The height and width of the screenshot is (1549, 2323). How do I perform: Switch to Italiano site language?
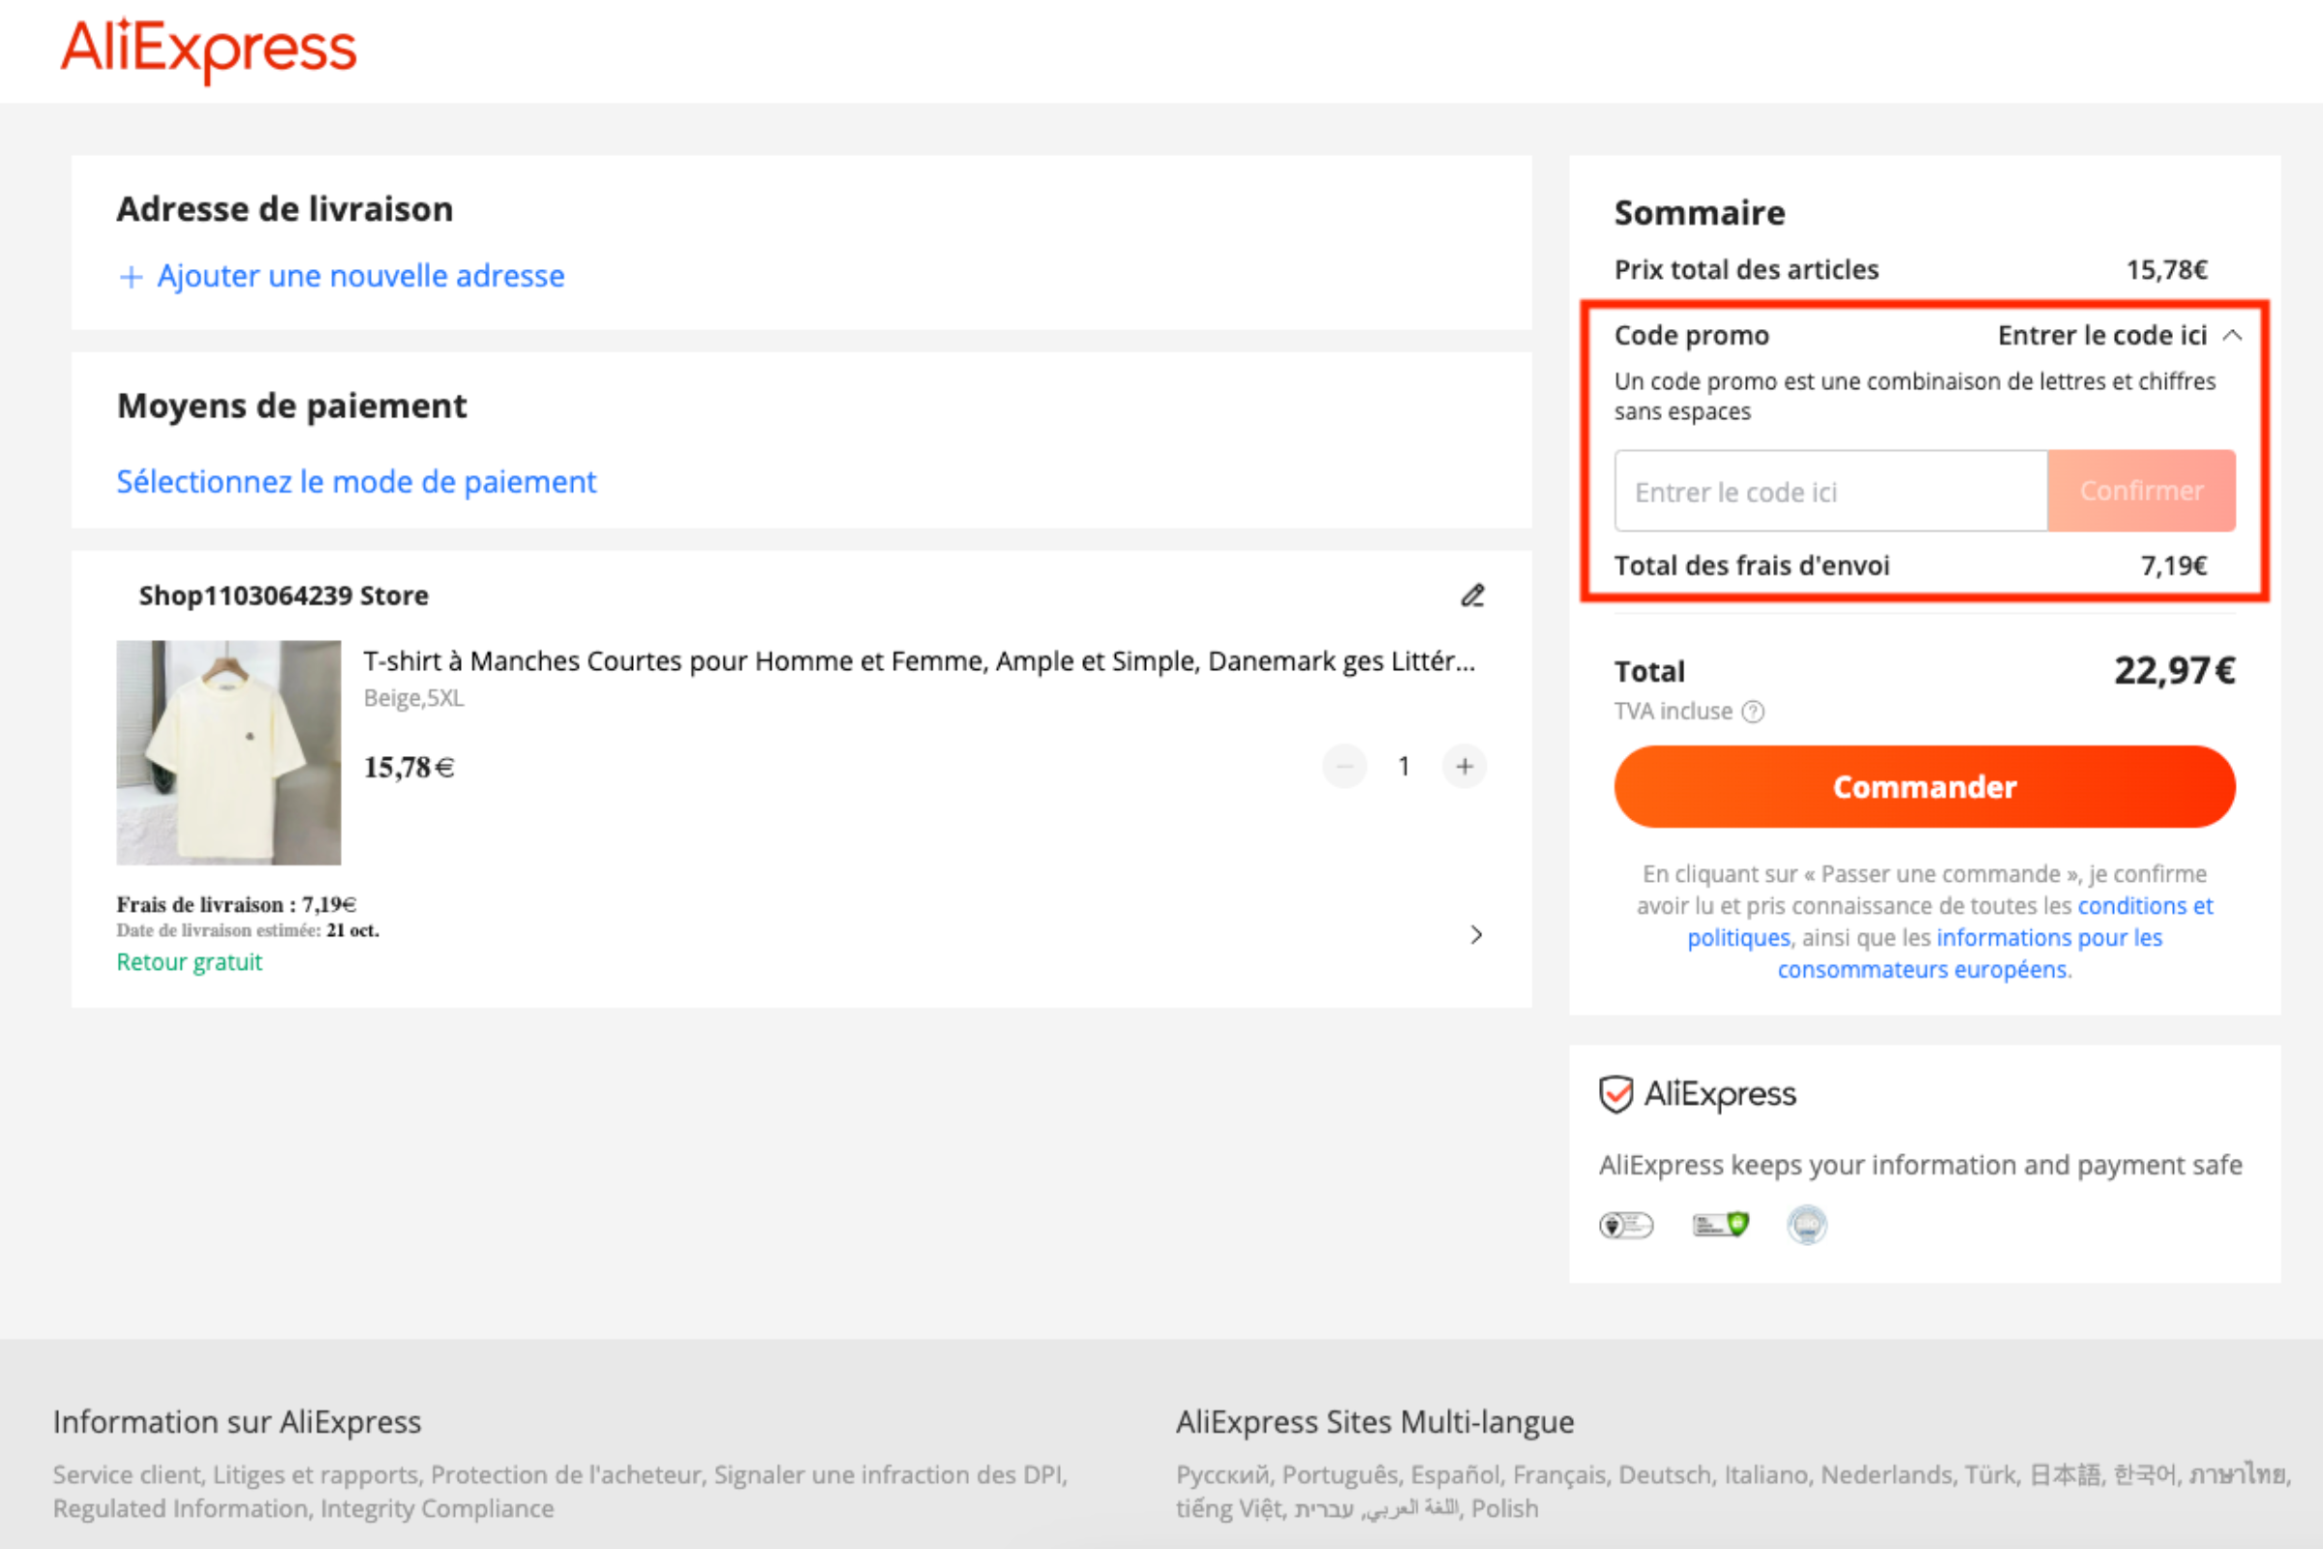[x=1767, y=1474]
